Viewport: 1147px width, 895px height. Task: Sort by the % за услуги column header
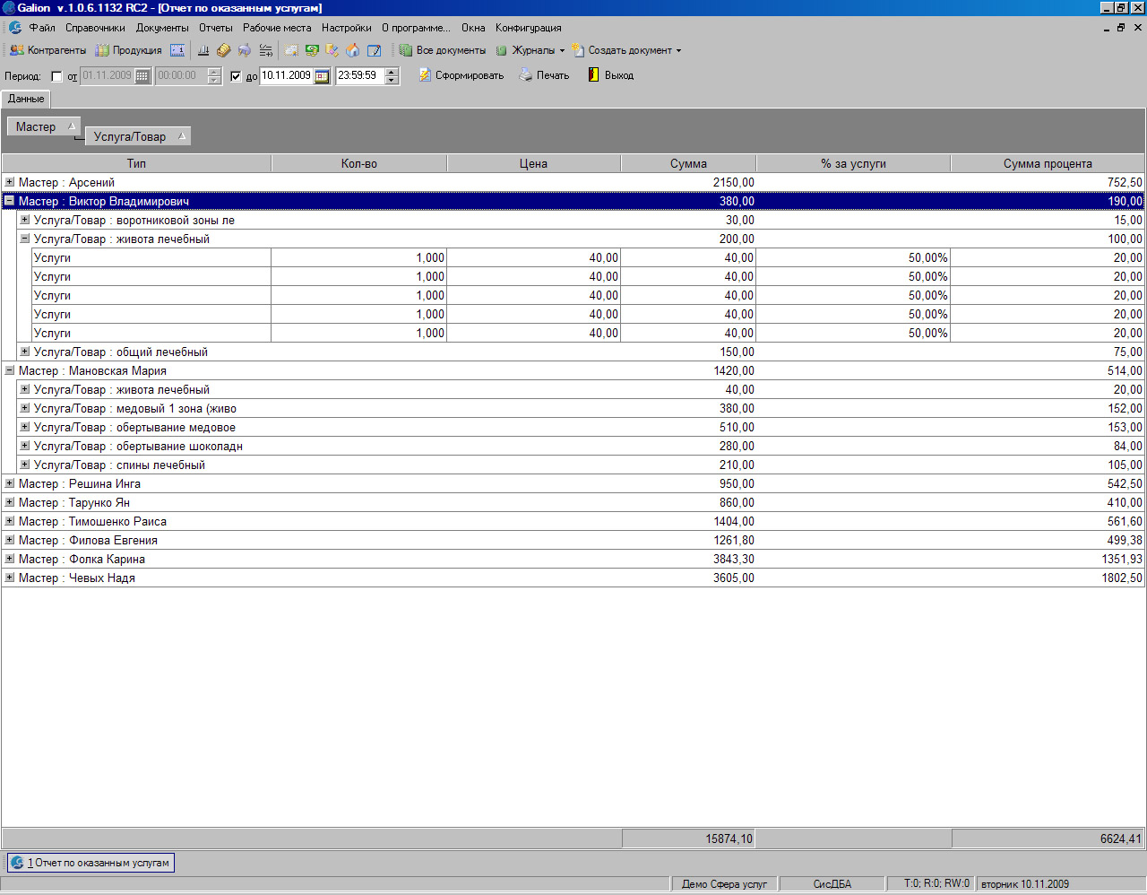(853, 163)
